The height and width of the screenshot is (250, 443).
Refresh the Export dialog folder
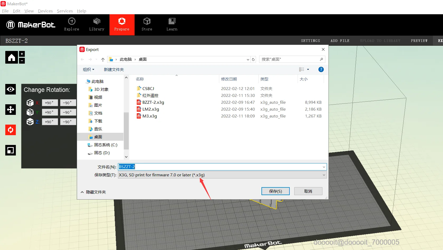253,59
